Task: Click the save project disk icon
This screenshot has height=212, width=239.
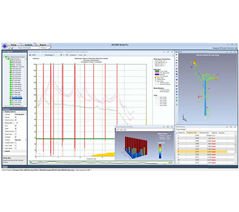Action: pyautogui.click(x=12, y=48)
